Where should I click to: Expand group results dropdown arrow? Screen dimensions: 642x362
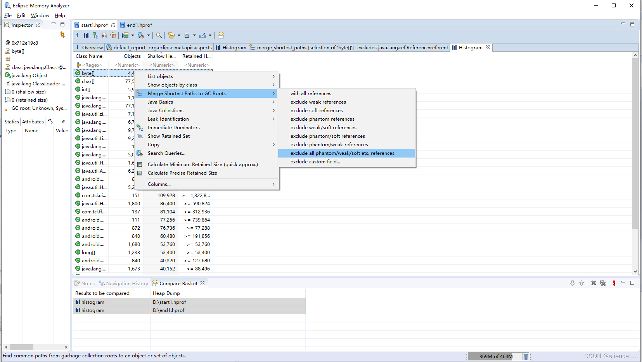(179, 35)
